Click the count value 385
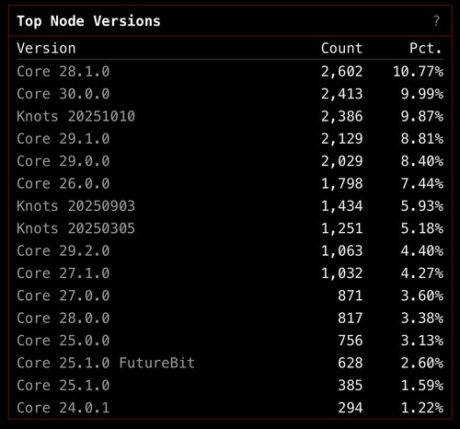 click(x=351, y=385)
